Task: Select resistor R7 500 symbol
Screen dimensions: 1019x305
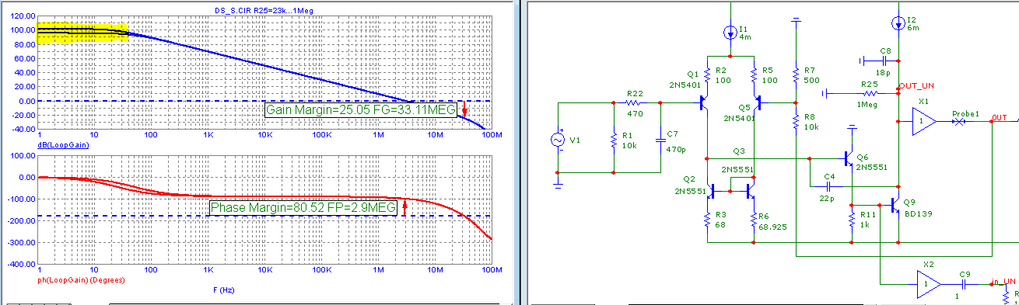Action: click(x=796, y=75)
